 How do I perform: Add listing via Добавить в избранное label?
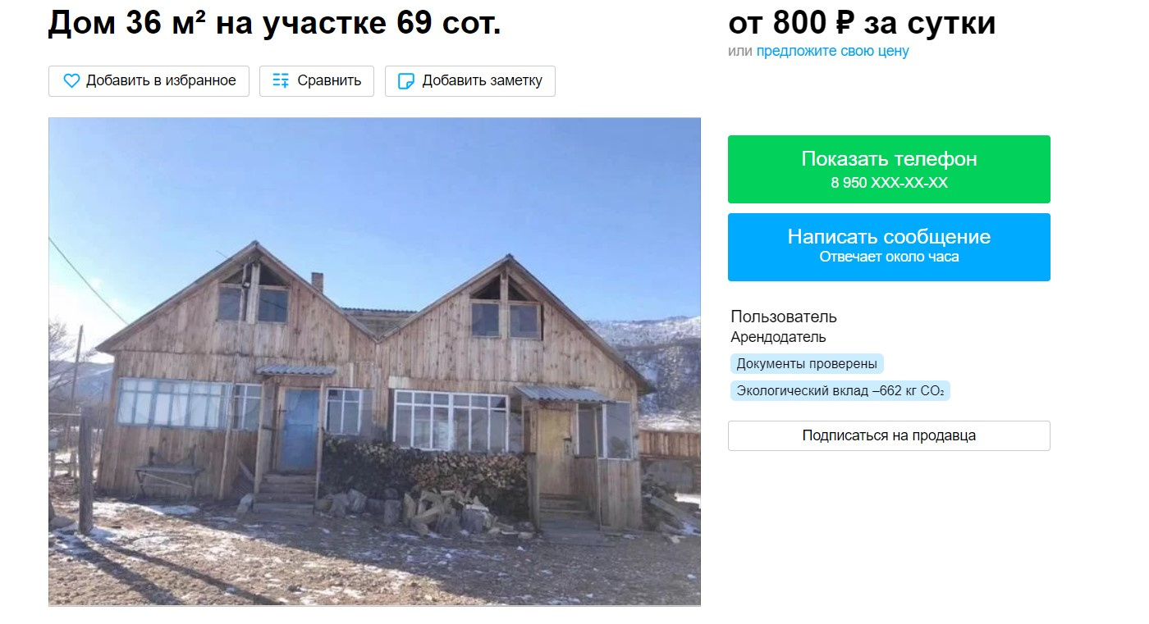[x=161, y=80]
